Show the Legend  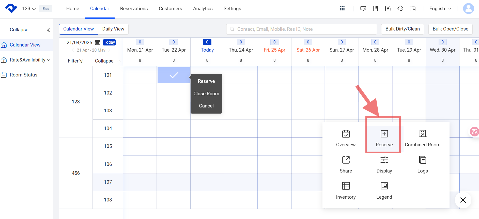click(x=384, y=186)
